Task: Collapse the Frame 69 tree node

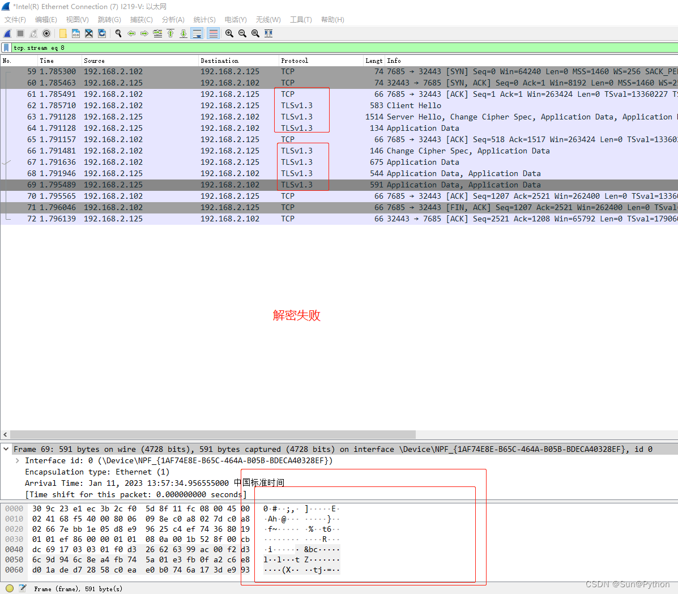Action: (6, 449)
